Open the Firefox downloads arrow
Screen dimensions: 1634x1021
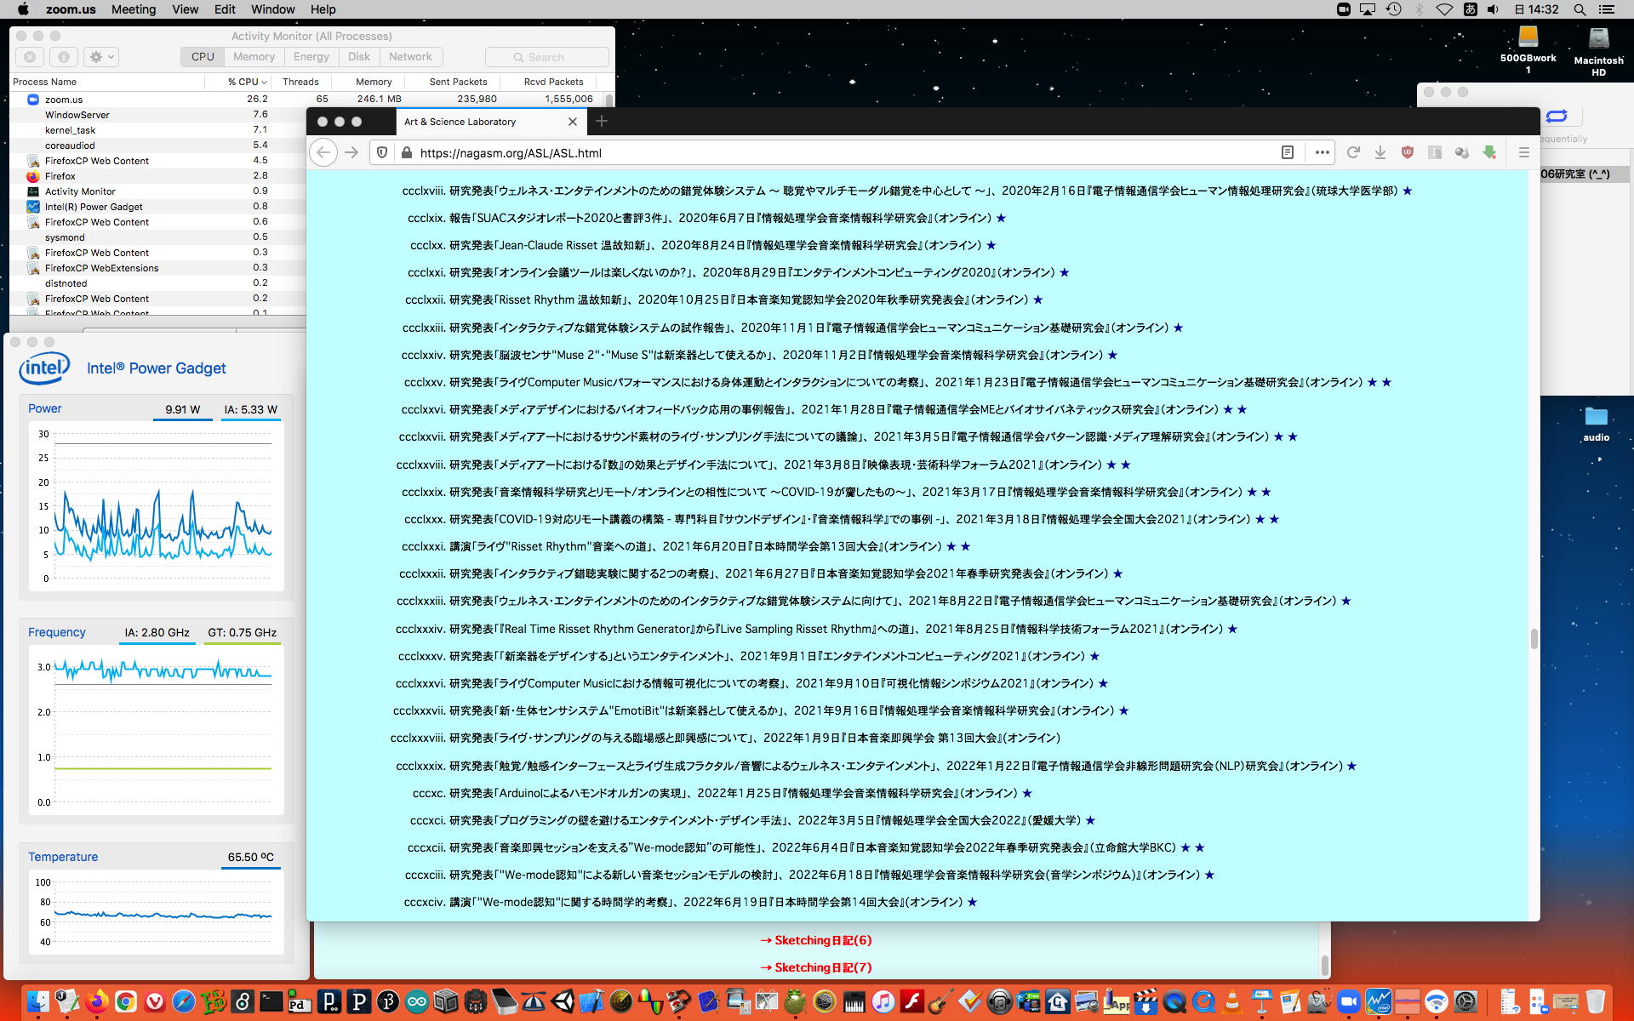tap(1380, 152)
